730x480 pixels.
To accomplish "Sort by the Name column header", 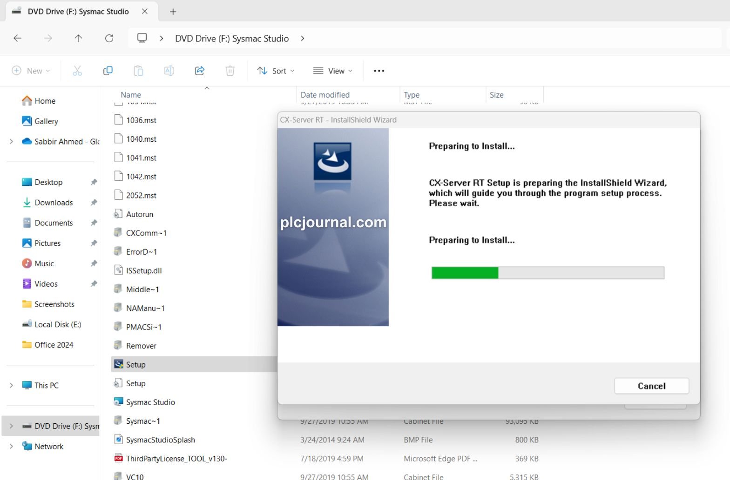I will 131,95.
